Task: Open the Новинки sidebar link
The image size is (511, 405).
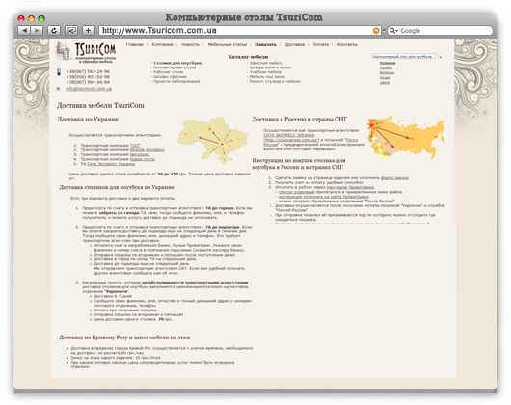Action: click(x=388, y=63)
